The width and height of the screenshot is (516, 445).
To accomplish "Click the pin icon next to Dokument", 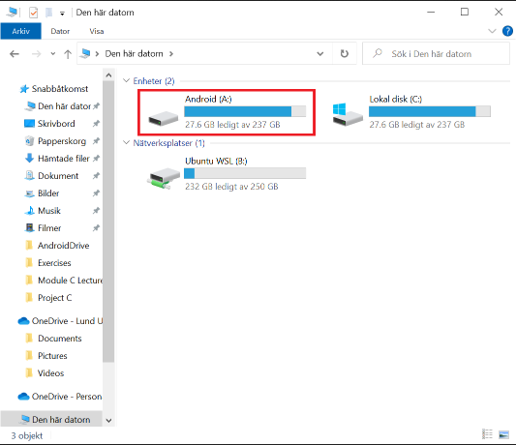I will point(96,176).
